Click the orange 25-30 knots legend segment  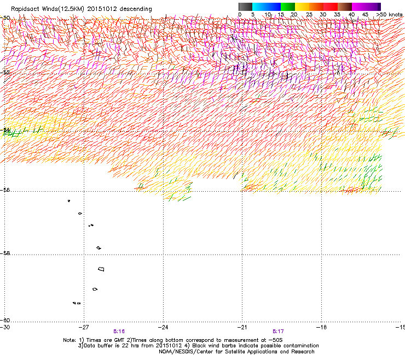[x=316, y=7]
